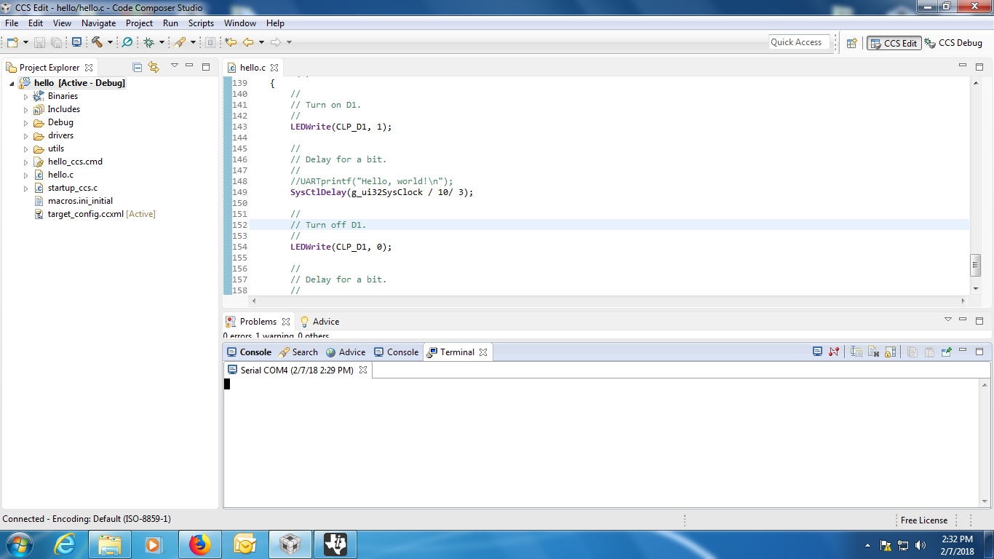The width and height of the screenshot is (994, 559).
Task: Disconnect the terminal connection icon
Action: (x=834, y=352)
